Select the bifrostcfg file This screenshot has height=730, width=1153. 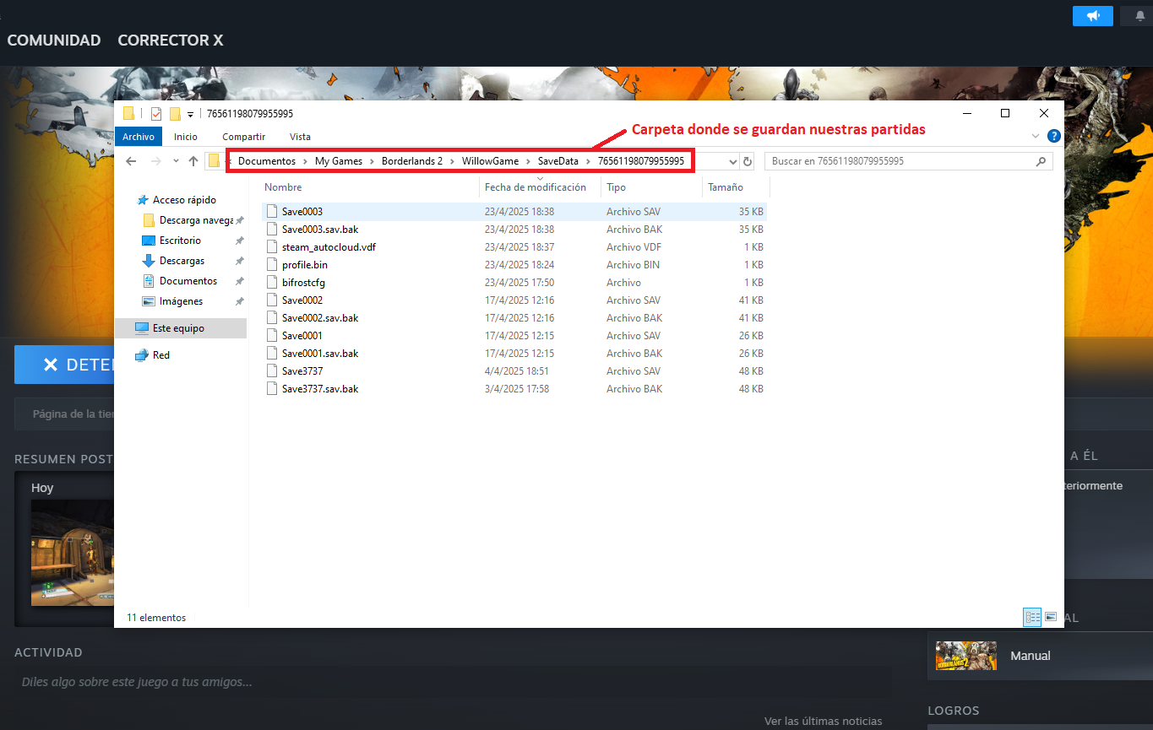coord(303,283)
